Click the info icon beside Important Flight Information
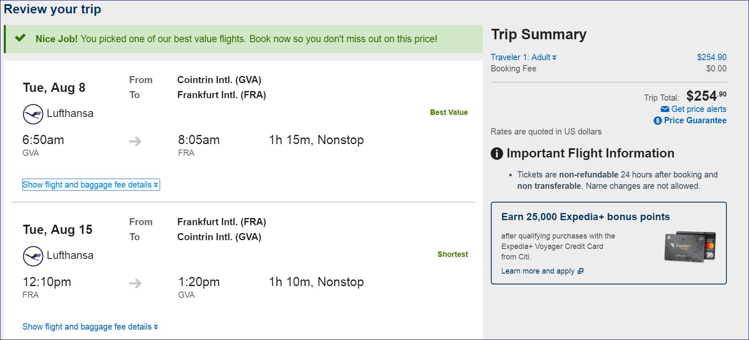Image resolution: width=749 pixels, height=340 pixels. 497,154
